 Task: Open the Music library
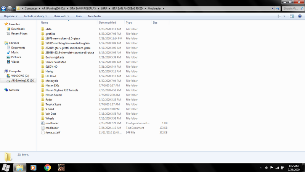(15, 52)
